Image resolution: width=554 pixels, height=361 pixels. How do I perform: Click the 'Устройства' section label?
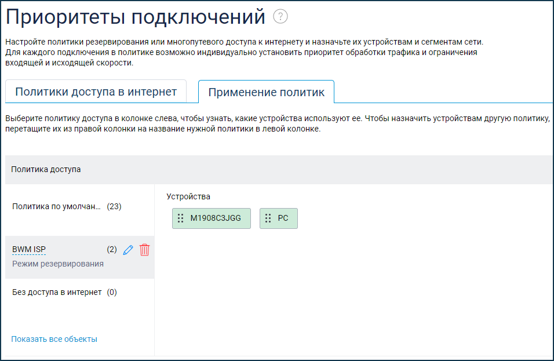click(188, 196)
